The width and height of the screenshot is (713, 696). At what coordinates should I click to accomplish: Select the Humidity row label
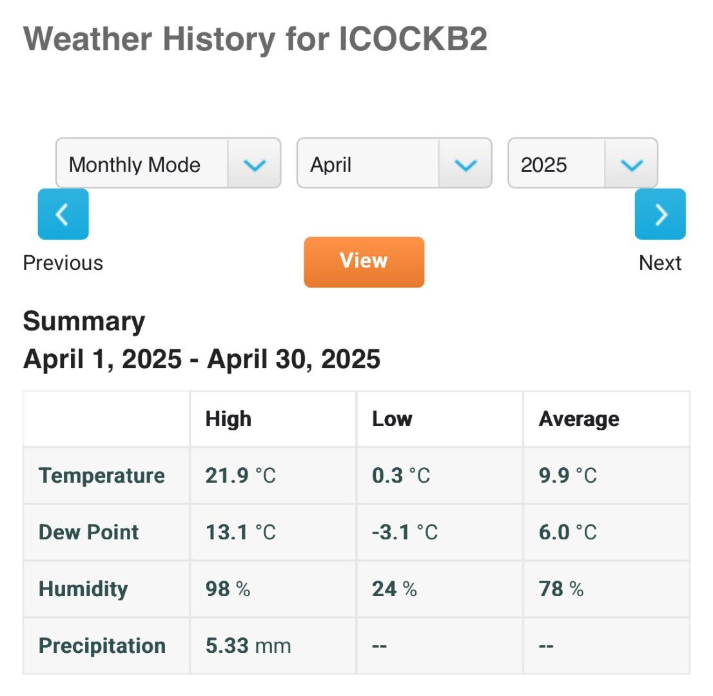(x=83, y=589)
